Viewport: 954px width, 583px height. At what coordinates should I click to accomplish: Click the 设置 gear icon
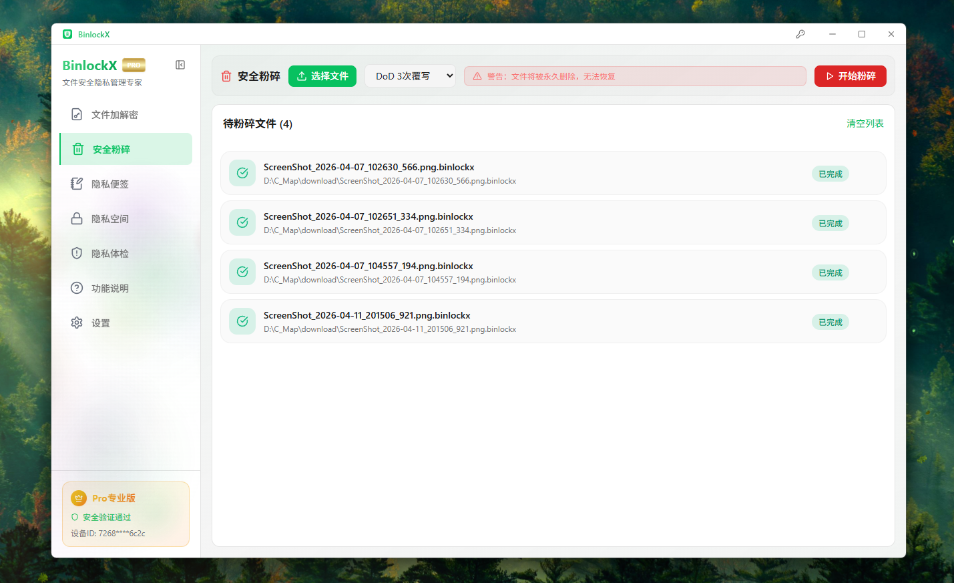(x=77, y=323)
